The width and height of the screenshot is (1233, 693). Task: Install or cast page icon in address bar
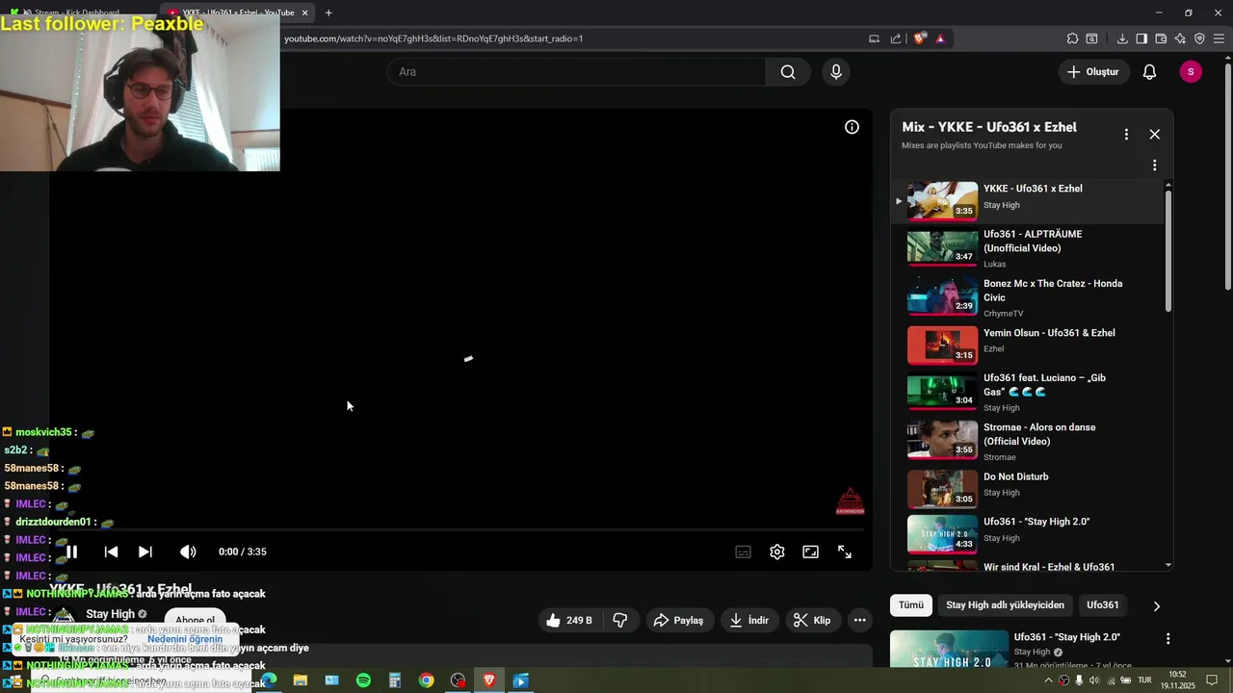874,38
